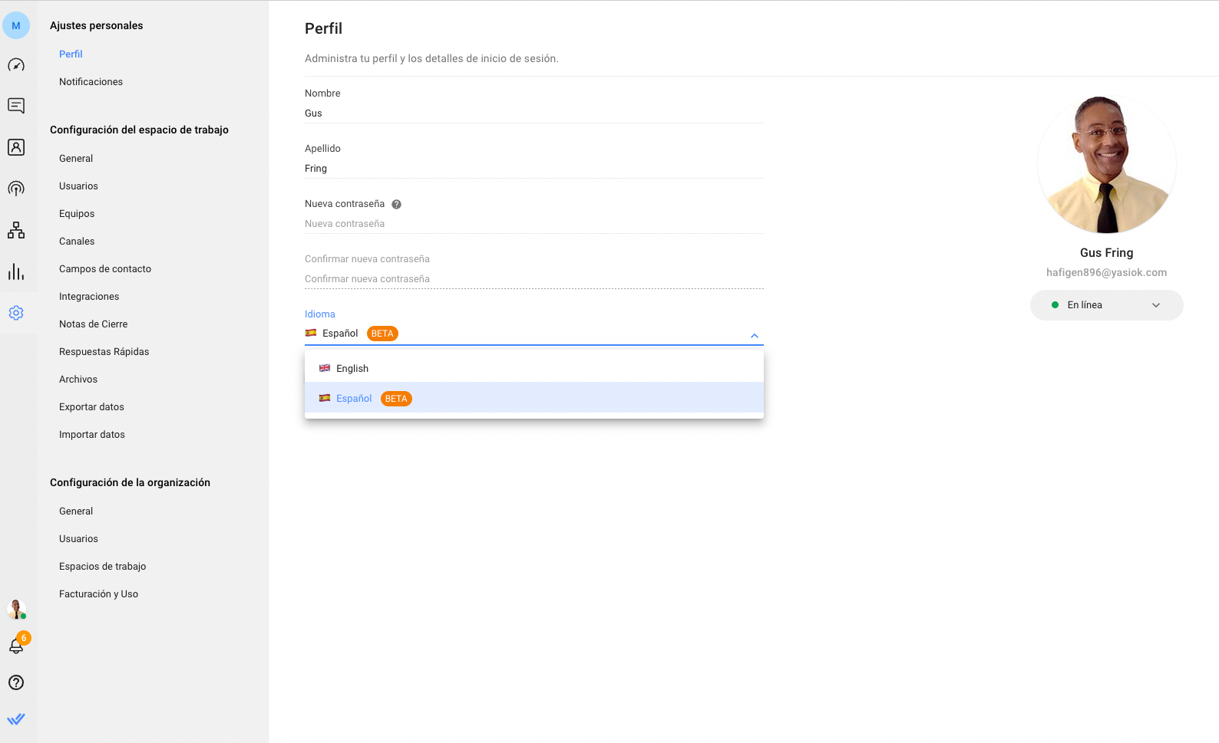Open Facturación y Uso page
Viewport: 1219px width, 743px height.
[x=98, y=594]
